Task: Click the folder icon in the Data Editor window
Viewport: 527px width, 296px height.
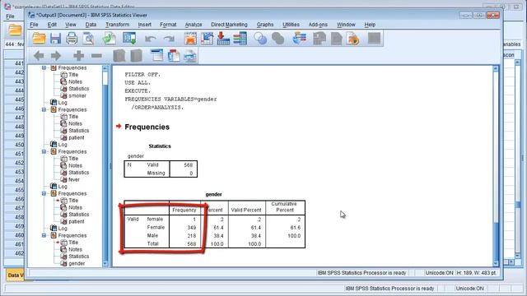Action: pos(15,30)
